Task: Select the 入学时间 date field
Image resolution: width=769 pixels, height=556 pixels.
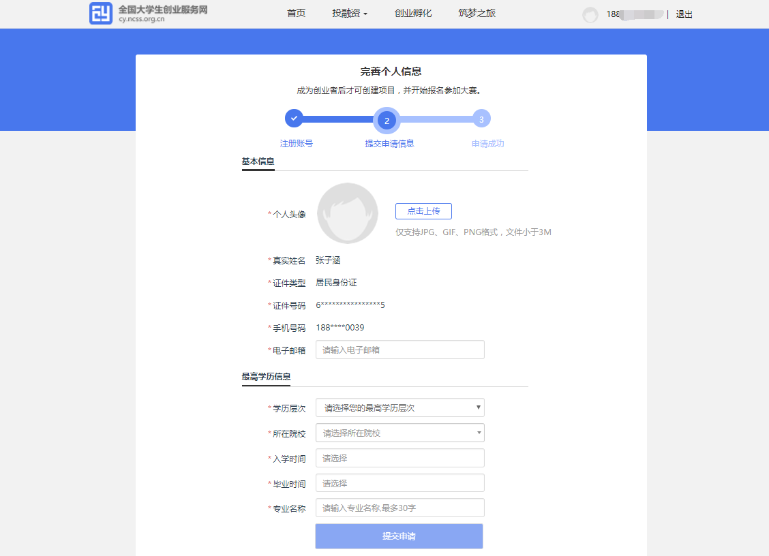Action: [399, 459]
